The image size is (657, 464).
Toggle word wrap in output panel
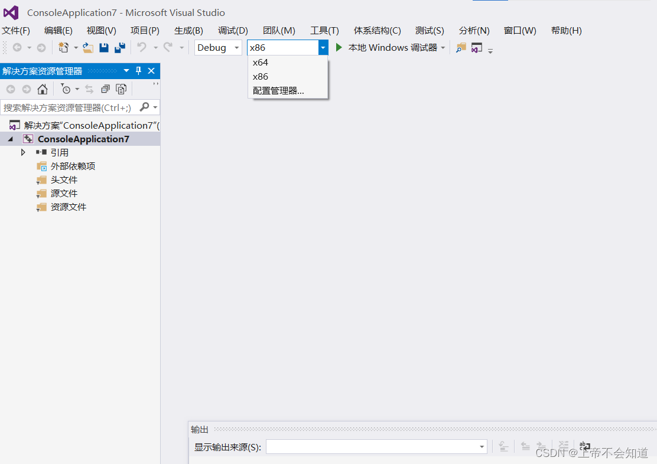[x=584, y=446]
